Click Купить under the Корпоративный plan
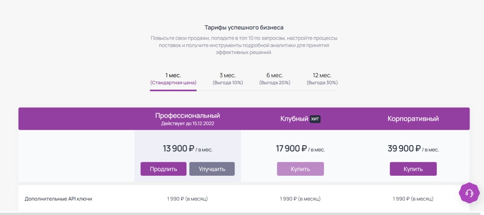 (x=413, y=169)
